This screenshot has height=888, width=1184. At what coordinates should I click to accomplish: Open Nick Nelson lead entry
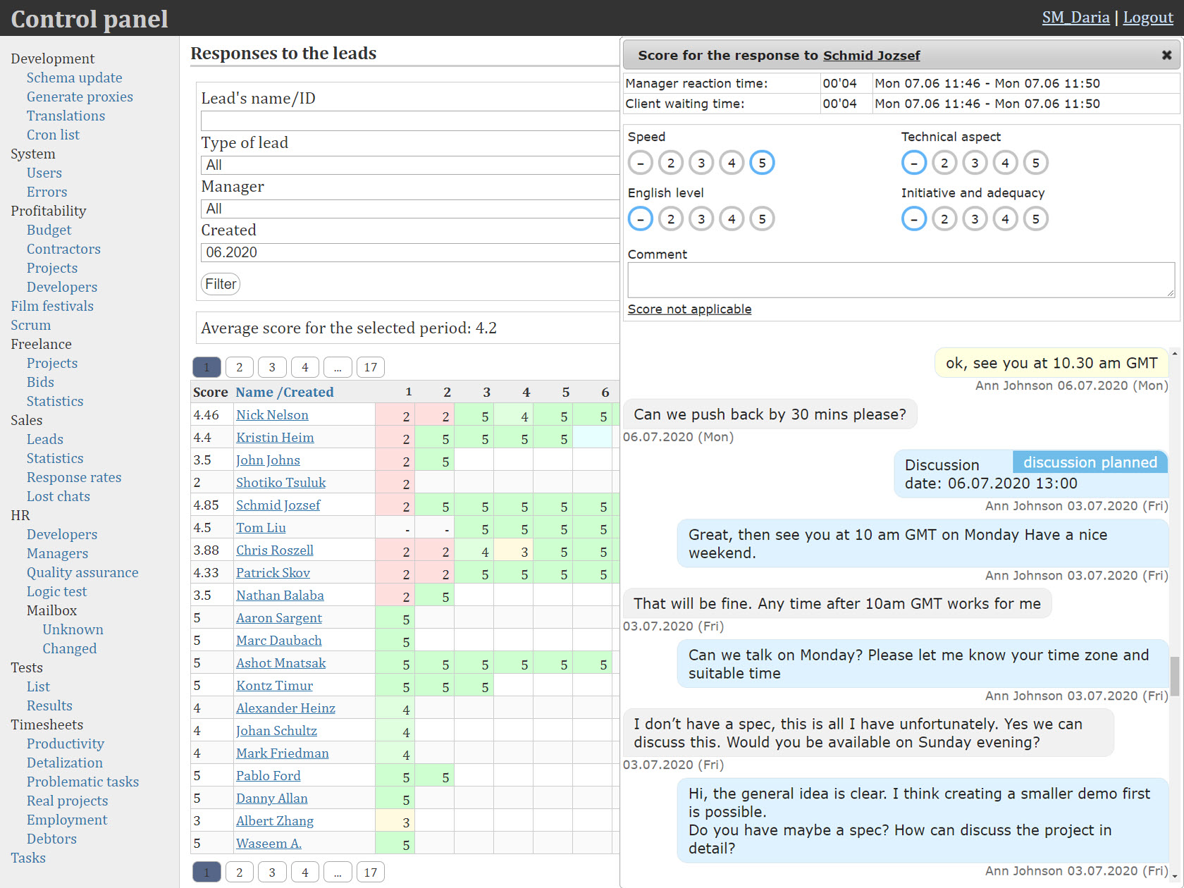coord(272,415)
